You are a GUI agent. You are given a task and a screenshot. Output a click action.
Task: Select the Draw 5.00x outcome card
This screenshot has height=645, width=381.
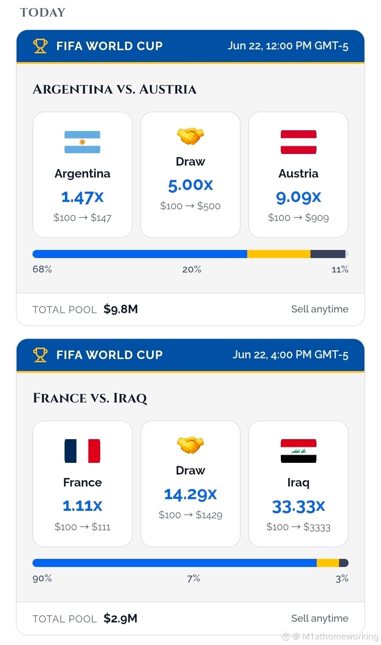(190, 175)
